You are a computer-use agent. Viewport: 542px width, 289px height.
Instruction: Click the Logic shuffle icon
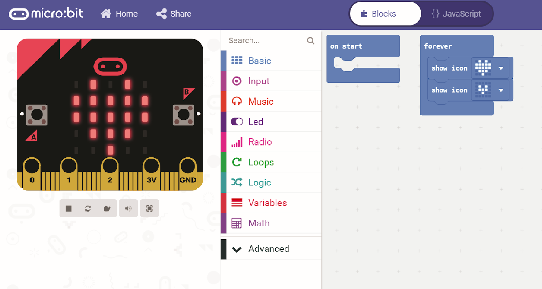(236, 182)
